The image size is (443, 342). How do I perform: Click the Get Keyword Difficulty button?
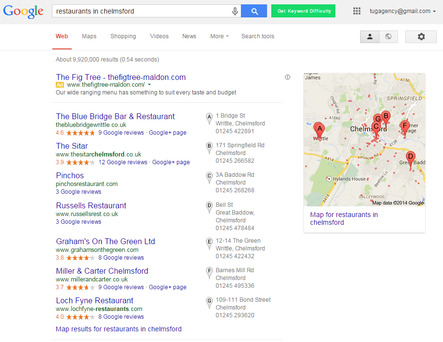tap(303, 11)
